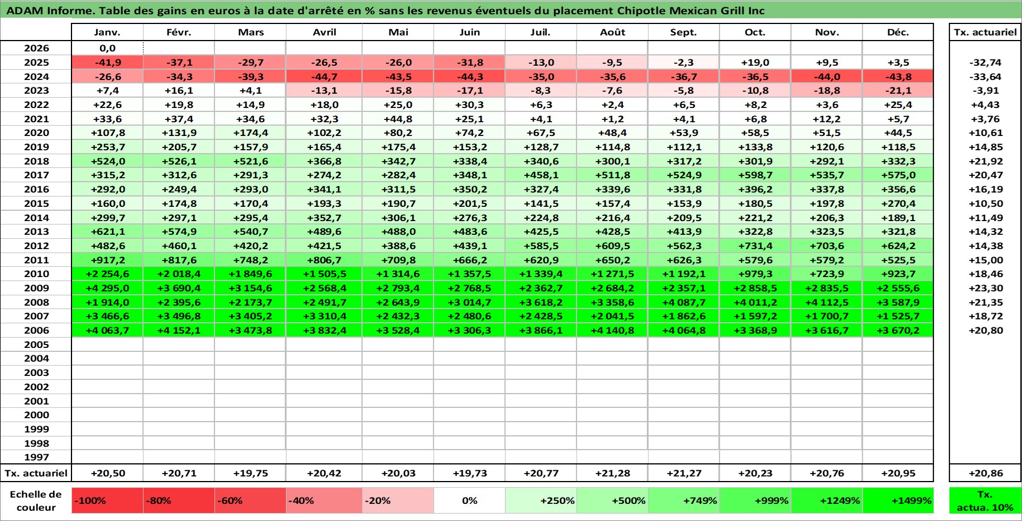This screenshot has width=1022, height=521.
Task: Select the +7,4 cell in January 2023
Action: [x=108, y=91]
